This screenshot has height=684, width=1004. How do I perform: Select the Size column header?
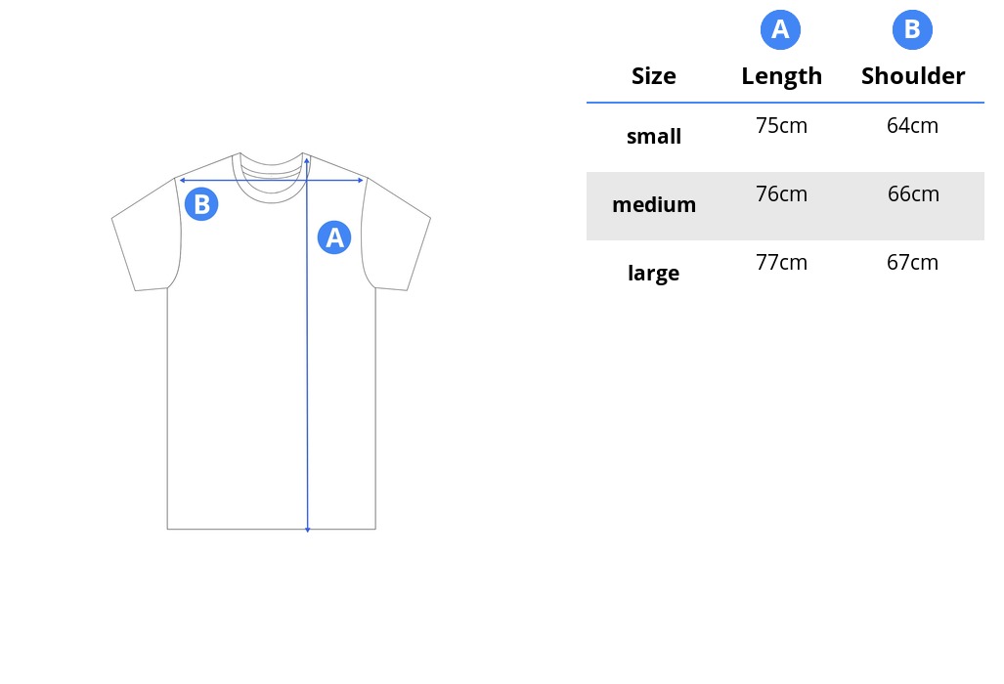pos(653,76)
